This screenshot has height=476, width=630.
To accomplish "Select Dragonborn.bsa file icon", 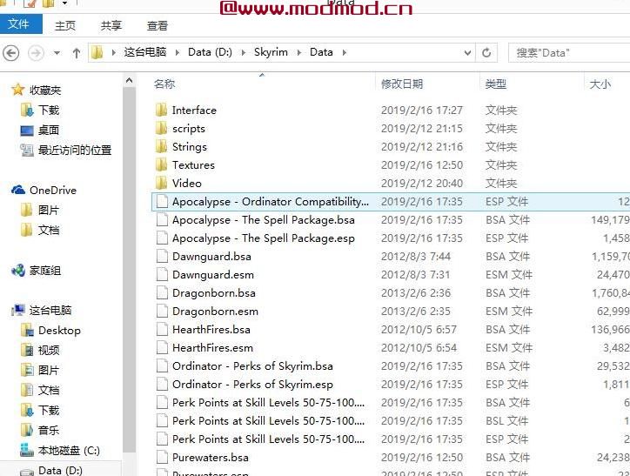I will coord(162,293).
